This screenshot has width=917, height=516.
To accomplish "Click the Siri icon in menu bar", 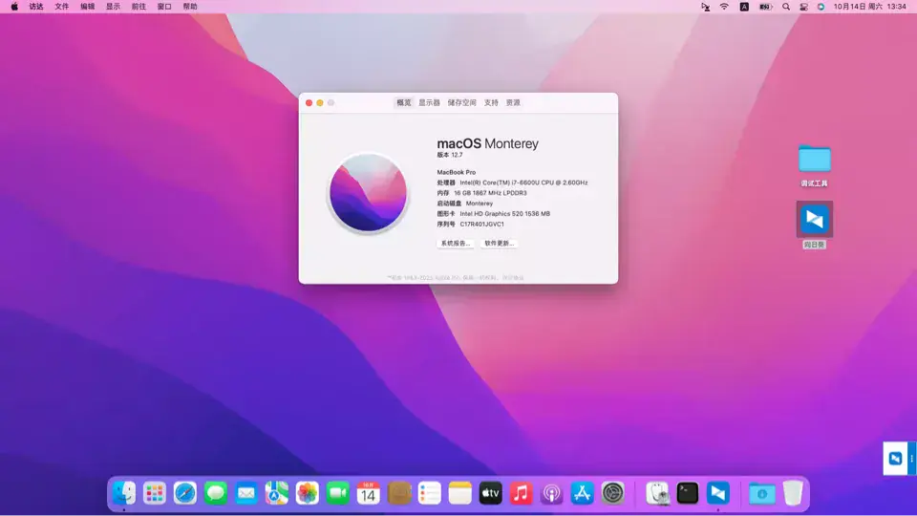I will pyautogui.click(x=821, y=7).
